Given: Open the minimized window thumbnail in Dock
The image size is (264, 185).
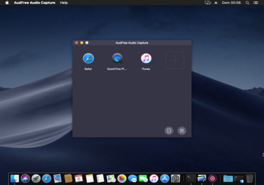Looking at the screenshot, I should [x=239, y=179].
